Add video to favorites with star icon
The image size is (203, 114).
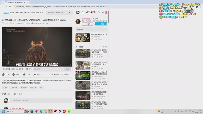pos(24,74)
